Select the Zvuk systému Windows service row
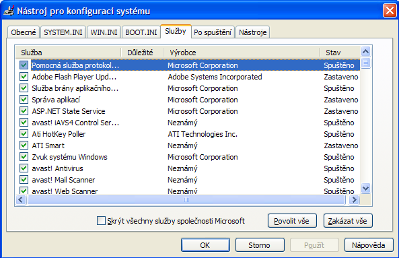 point(189,157)
